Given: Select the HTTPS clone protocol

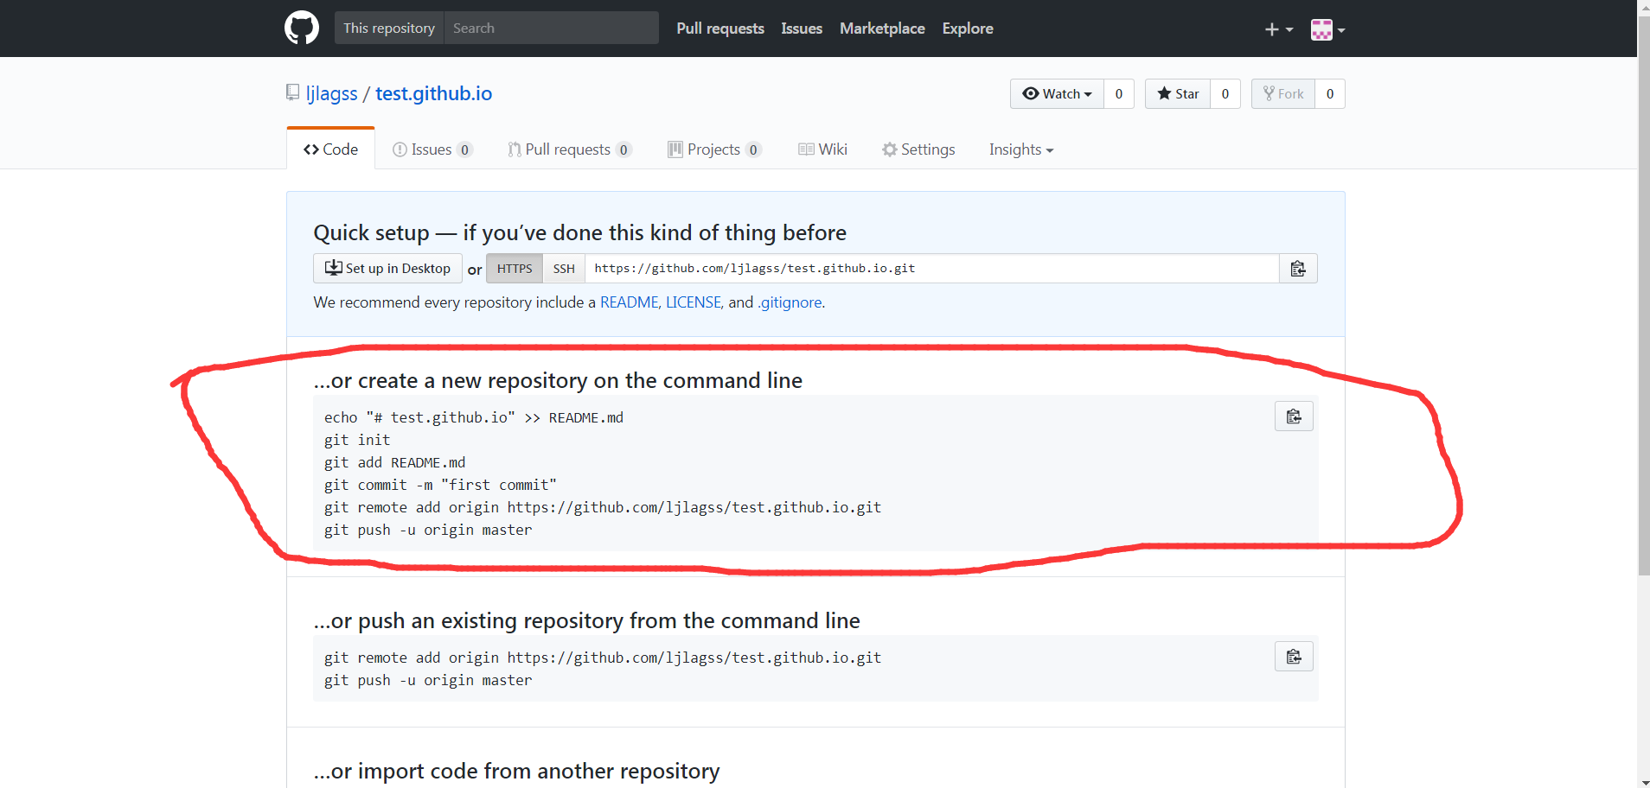Looking at the screenshot, I should [x=515, y=268].
